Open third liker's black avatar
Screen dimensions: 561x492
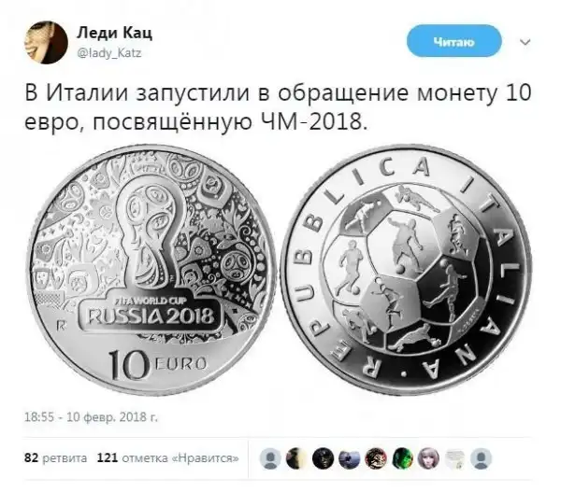(324, 458)
